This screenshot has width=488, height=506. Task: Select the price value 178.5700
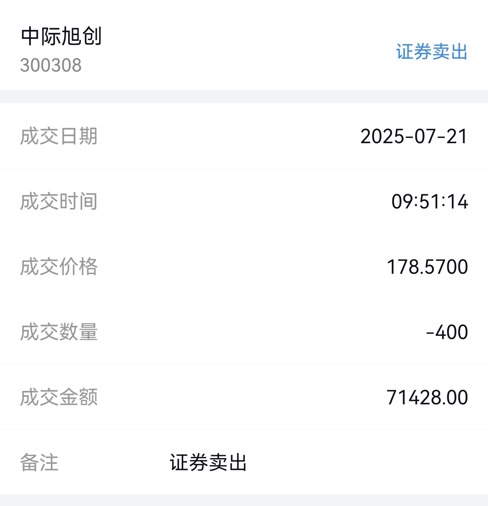pos(427,267)
